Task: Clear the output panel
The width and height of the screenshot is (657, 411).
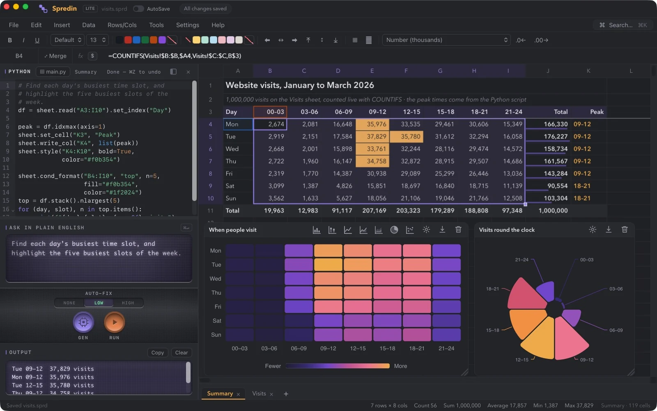Action: pos(181,353)
